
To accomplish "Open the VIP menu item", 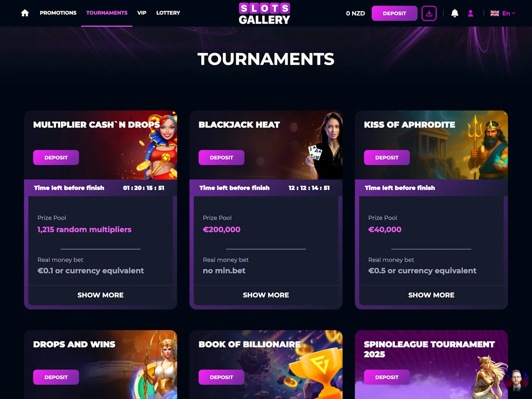I will [x=142, y=13].
